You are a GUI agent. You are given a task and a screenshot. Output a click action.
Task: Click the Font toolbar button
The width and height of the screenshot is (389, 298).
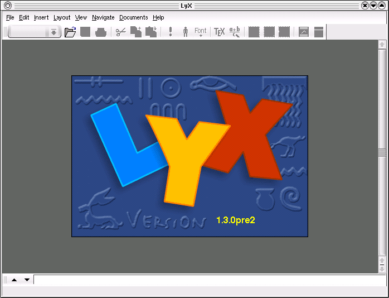200,32
